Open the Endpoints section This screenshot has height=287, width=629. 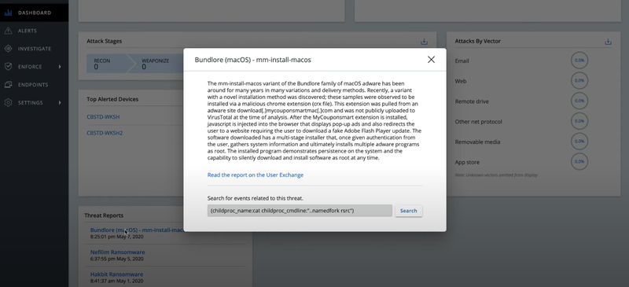tap(34, 85)
